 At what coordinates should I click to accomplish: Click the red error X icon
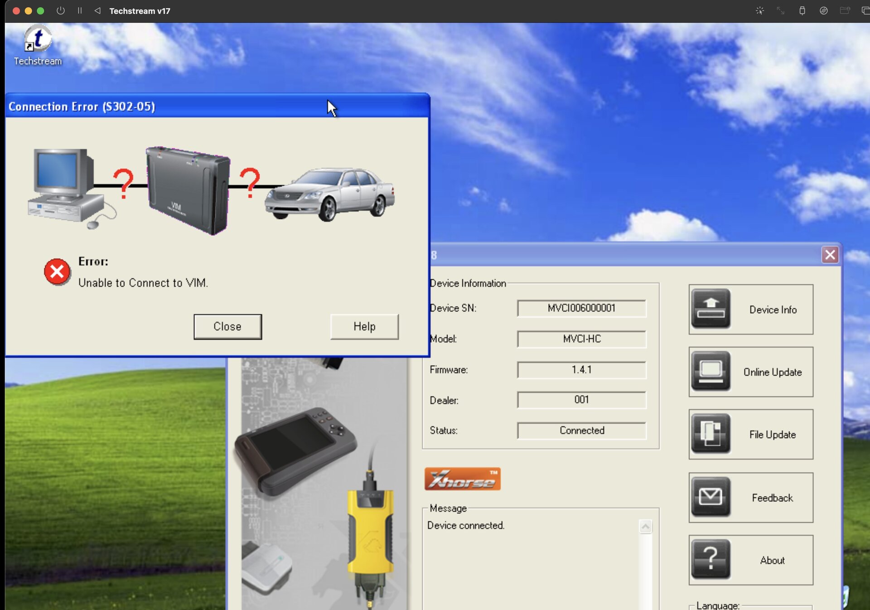(x=57, y=272)
